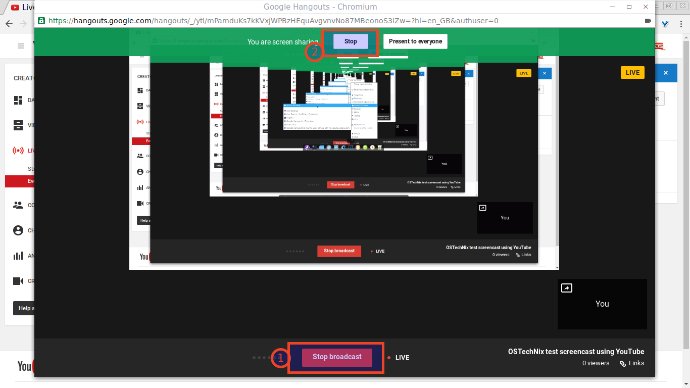690x388 pixels.
Task: Click the red Live Streaming broadcast icon in sidebar
Action: coord(18,151)
